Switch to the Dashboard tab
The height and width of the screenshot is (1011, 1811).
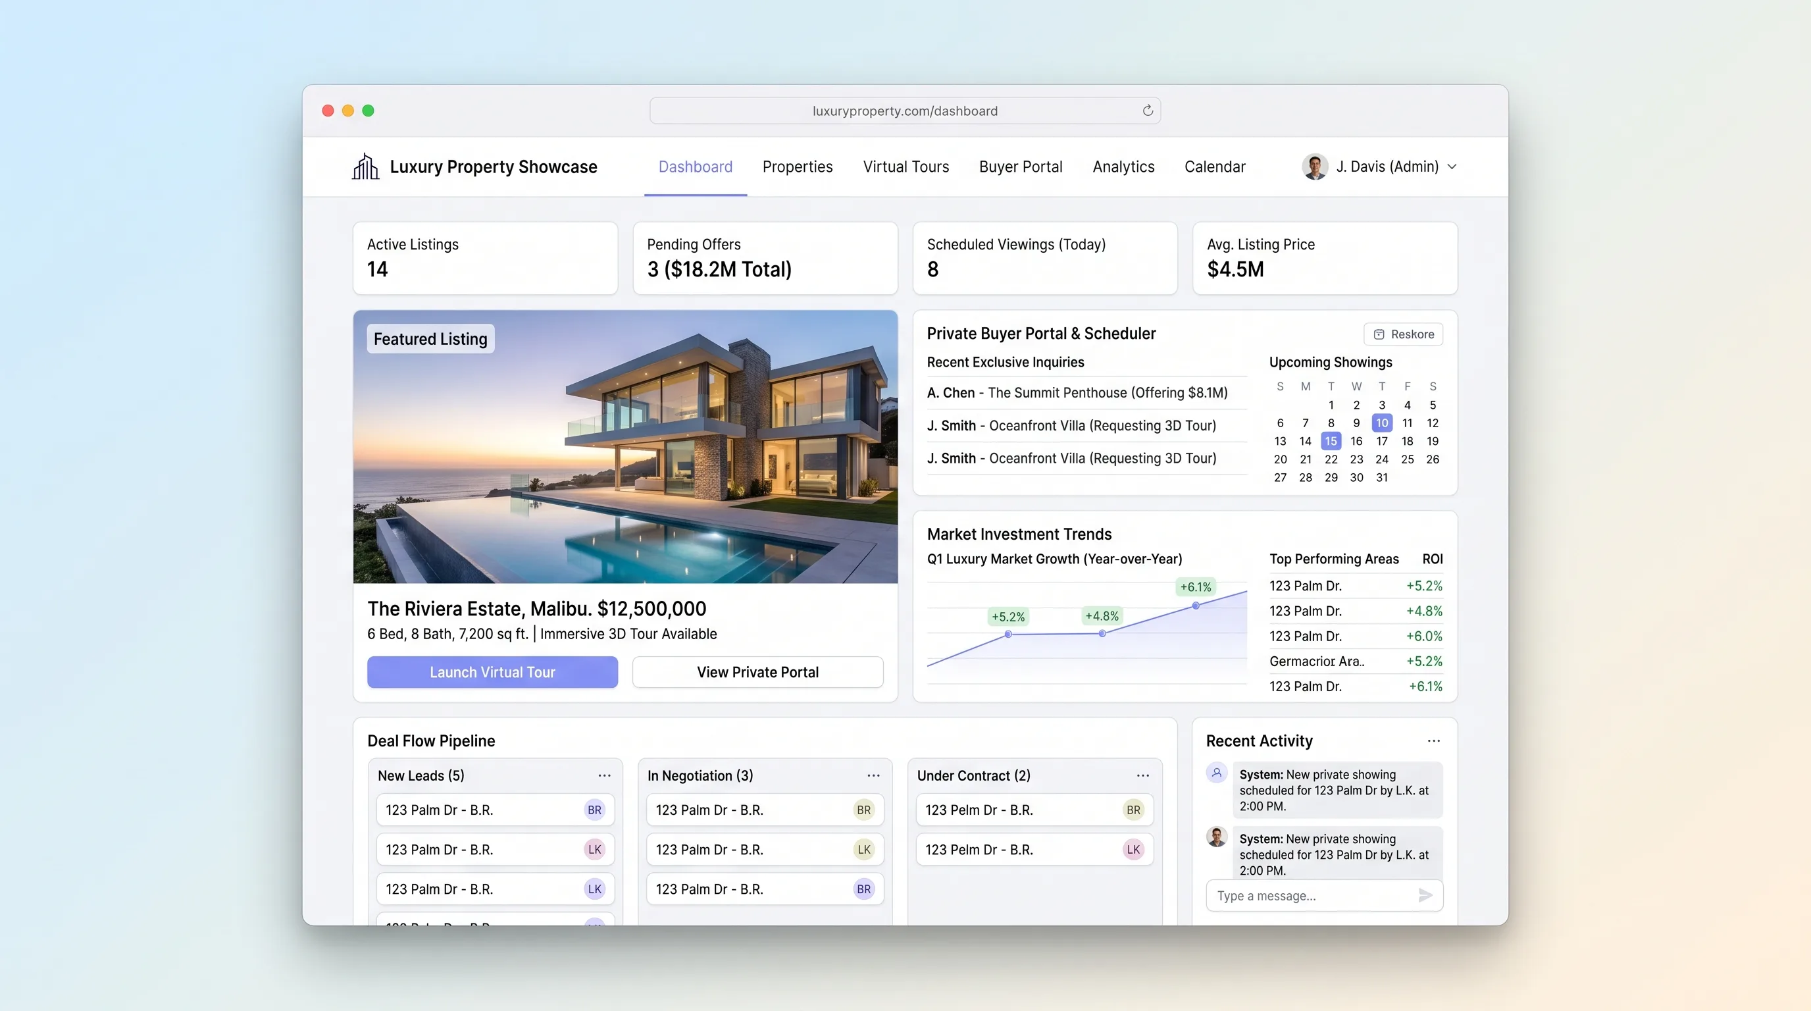click(695, 167)
